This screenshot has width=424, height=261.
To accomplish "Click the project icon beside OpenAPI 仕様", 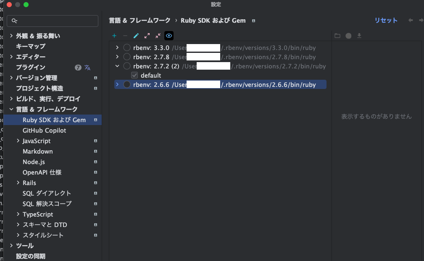I will click(x=95, y=172).
